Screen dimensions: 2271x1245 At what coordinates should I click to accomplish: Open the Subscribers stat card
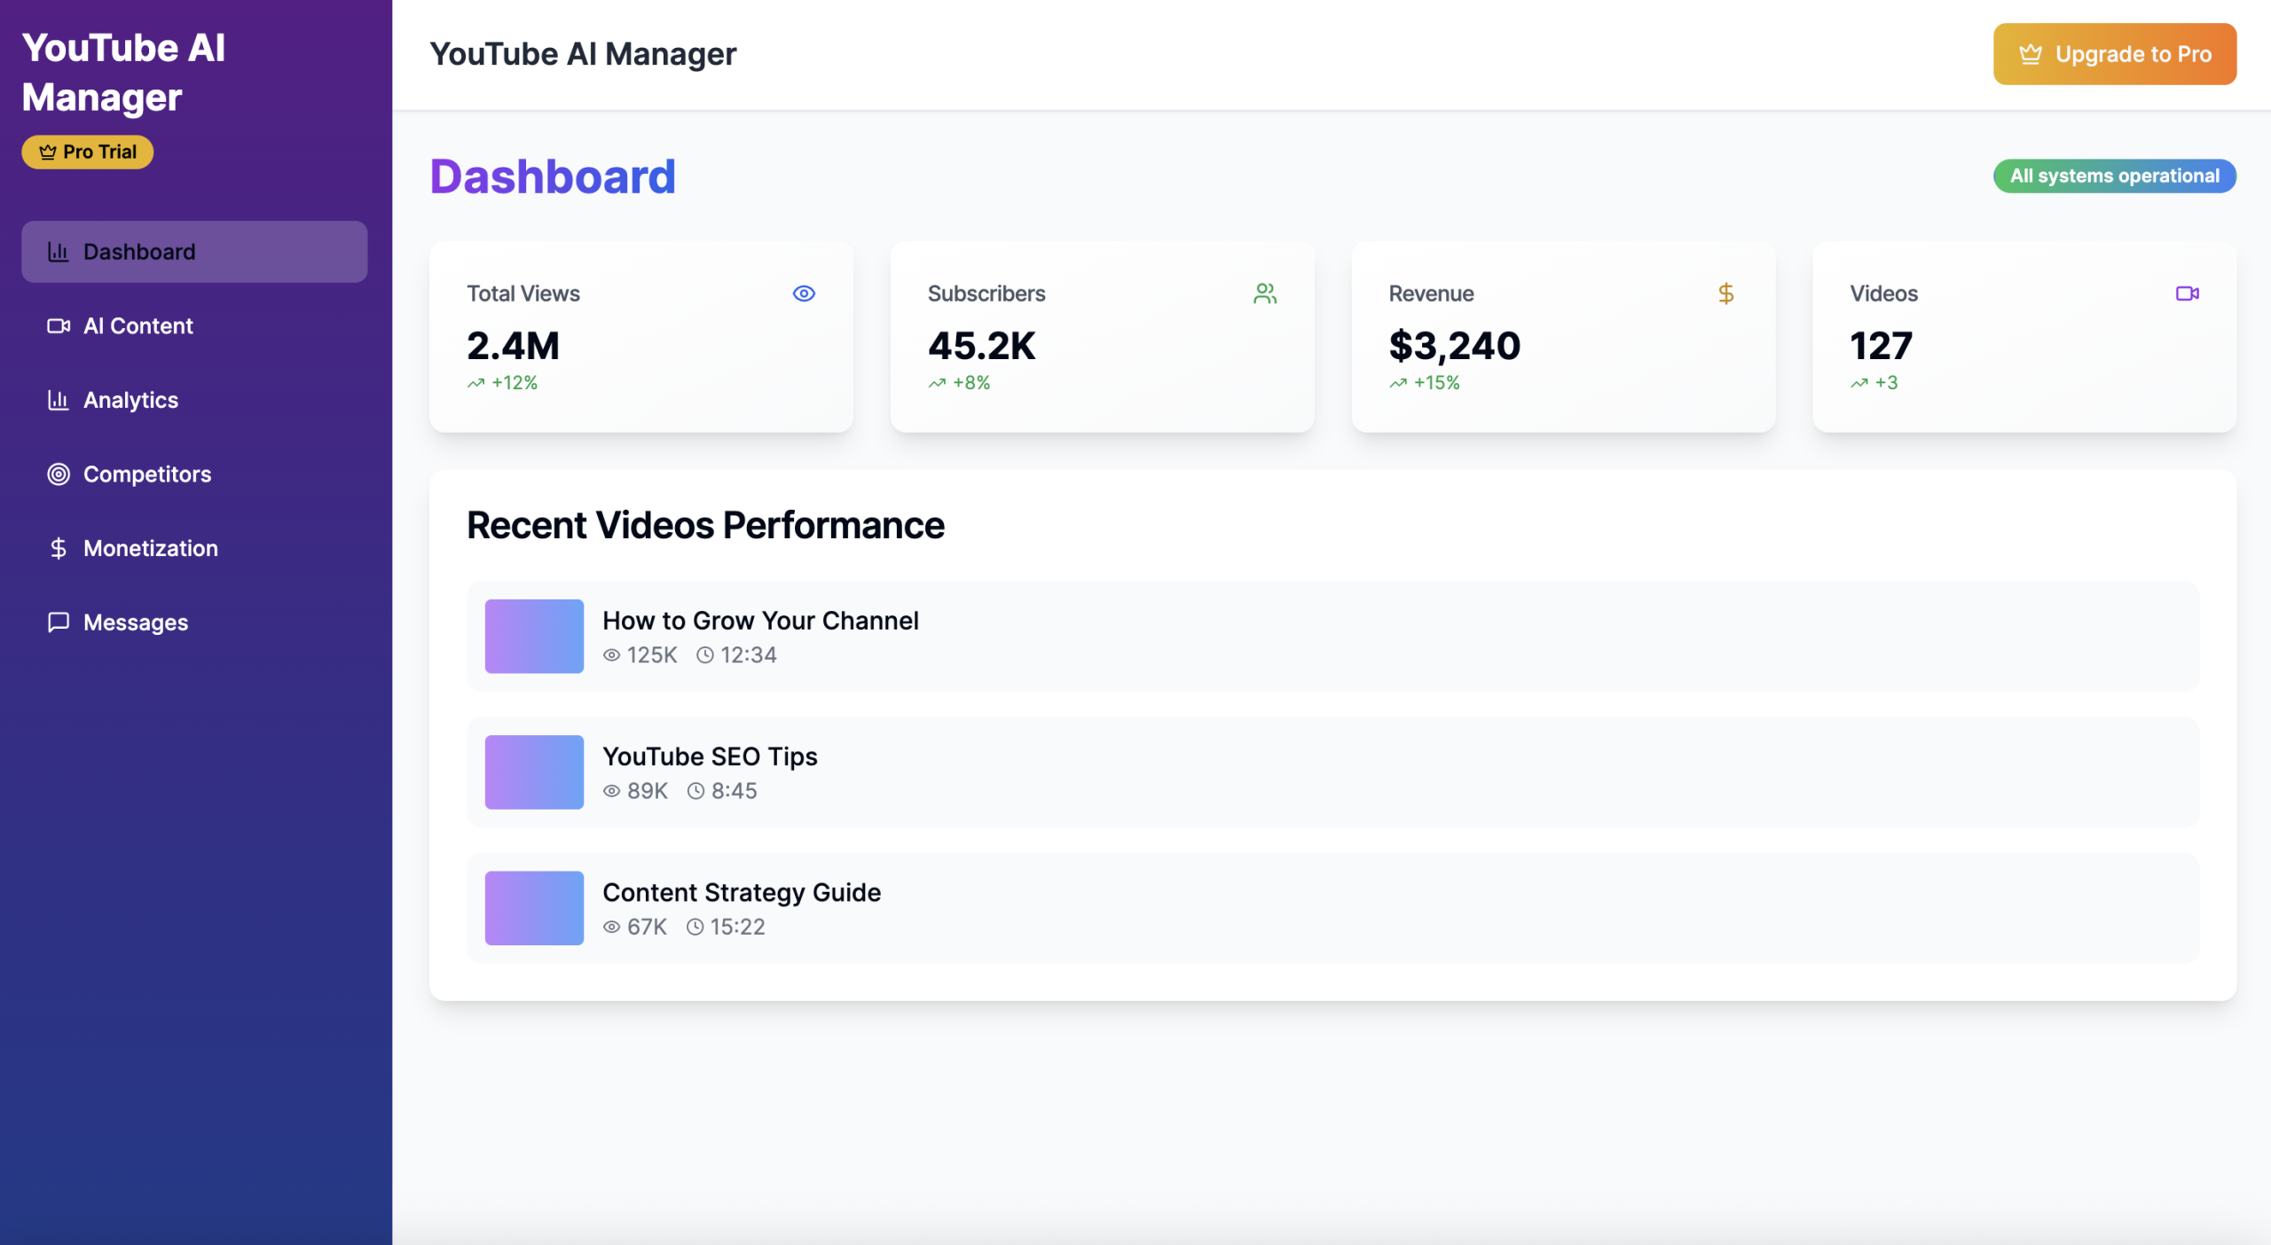click(x=1102, y=337)
